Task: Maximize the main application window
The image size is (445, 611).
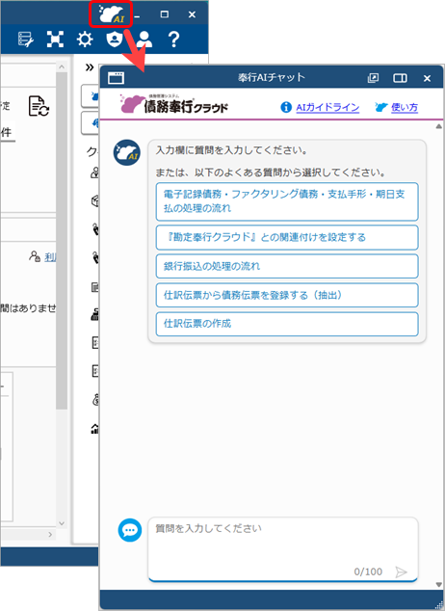Action: tap(165, 14)
